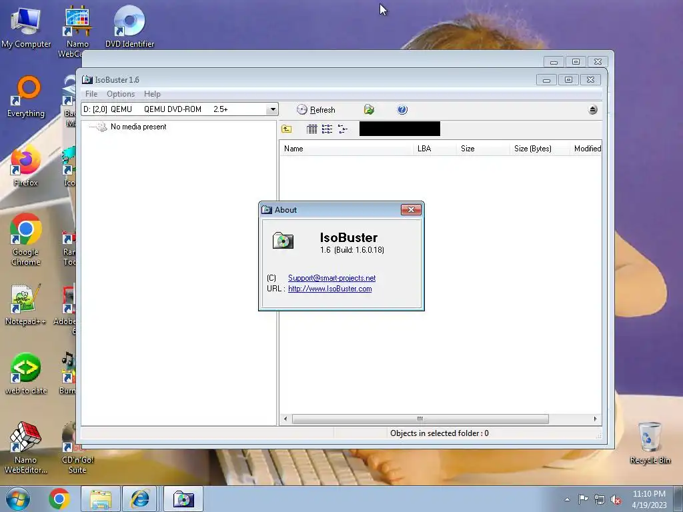Select Recycle Bin desktop icon
This screenshot has width=683, height=512.
(650, 443)
